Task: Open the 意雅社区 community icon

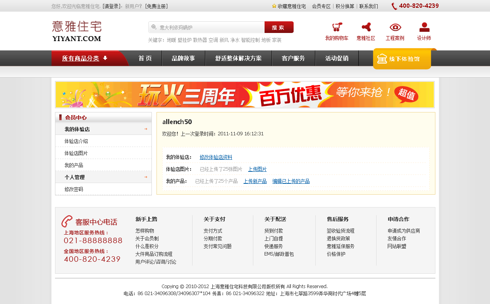Action: [366, 27]
